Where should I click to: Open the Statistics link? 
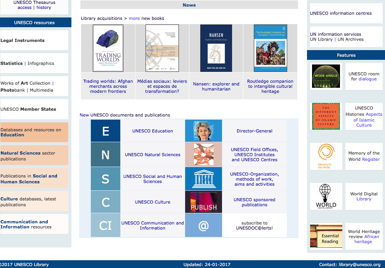12,63
